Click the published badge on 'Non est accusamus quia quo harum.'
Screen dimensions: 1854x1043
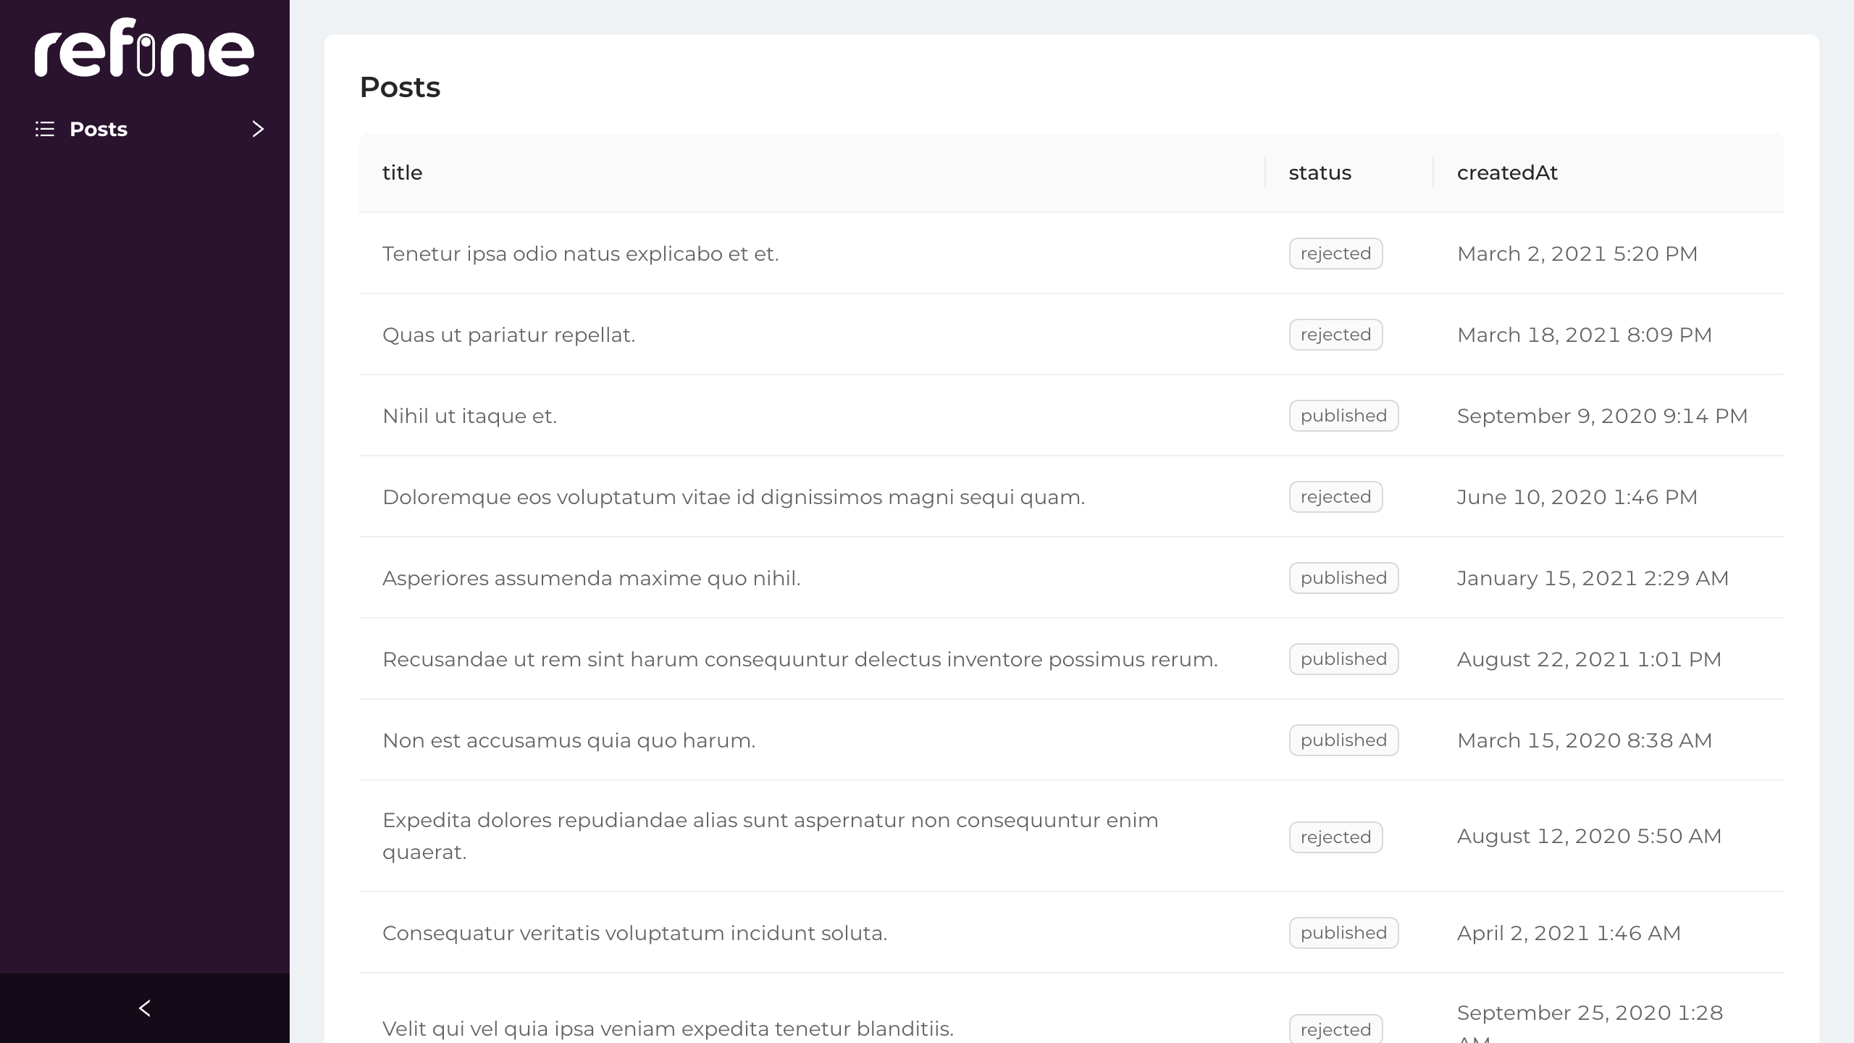click(x=1343, y=740)
